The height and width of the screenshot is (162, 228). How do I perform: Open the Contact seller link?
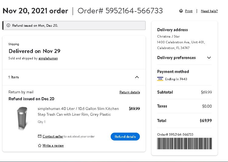coord(53,136)
